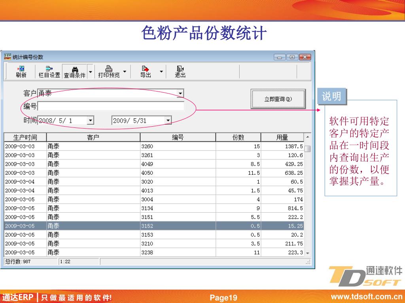Open the 客户 combo box dropdown

[x=180, y=93]
